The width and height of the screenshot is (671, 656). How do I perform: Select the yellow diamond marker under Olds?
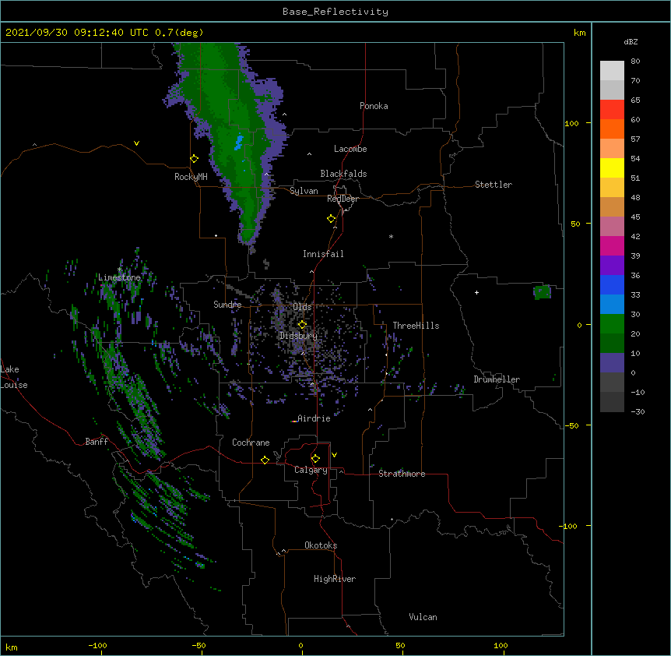302,324
